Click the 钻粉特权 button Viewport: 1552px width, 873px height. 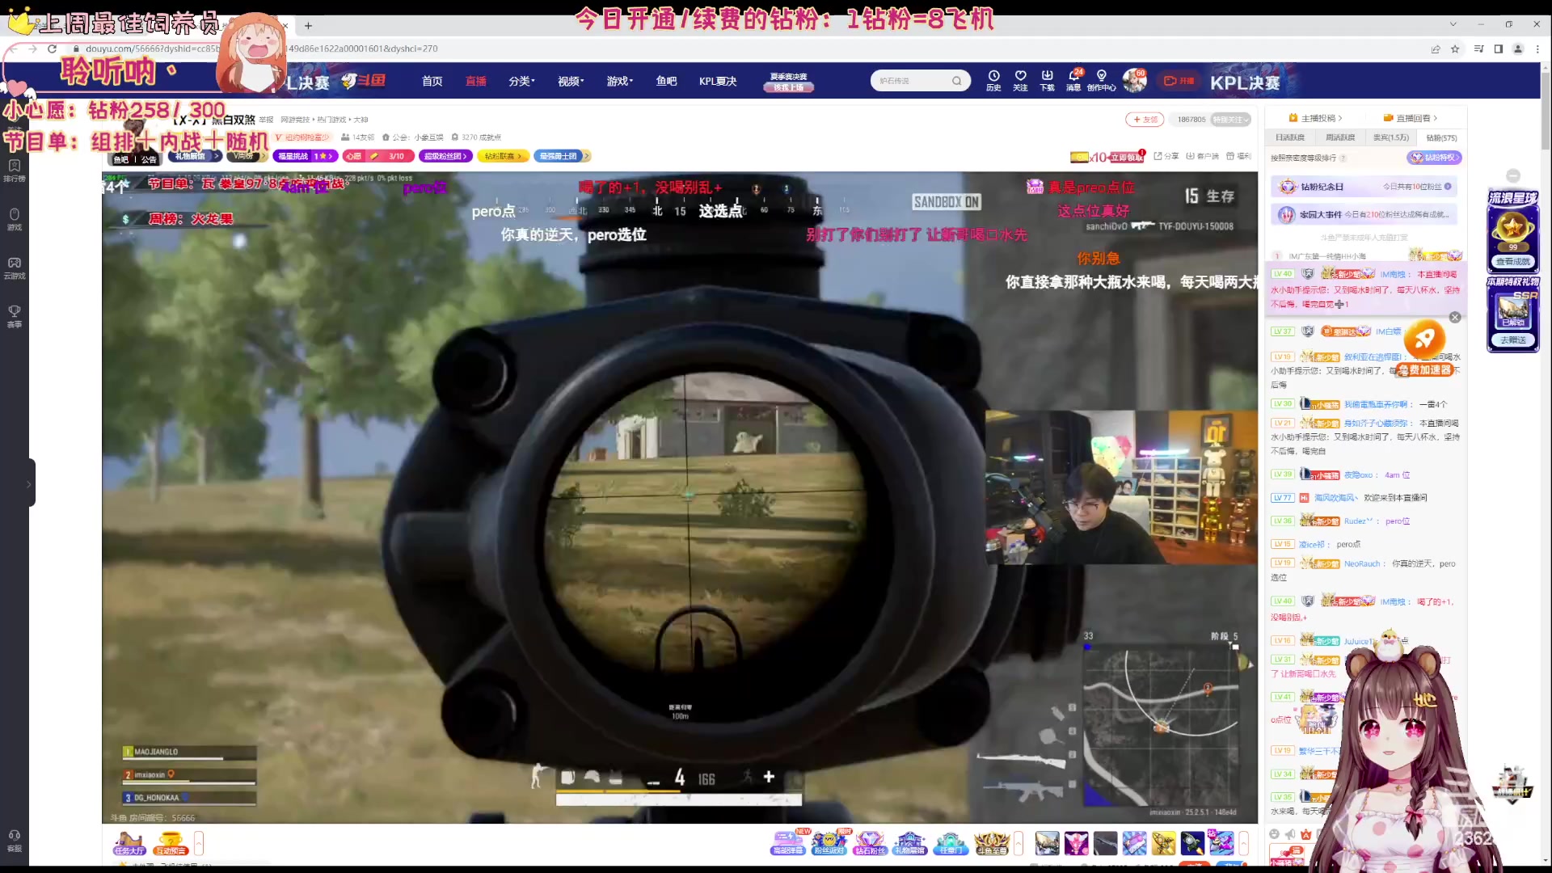coord(1434,158)
